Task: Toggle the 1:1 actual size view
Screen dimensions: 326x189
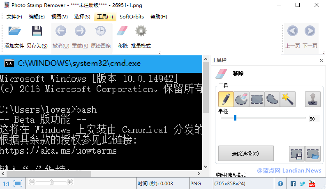Action: [6, 184]
